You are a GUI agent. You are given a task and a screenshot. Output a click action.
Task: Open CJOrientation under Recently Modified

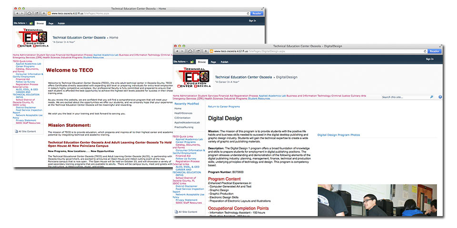point(182,118)
